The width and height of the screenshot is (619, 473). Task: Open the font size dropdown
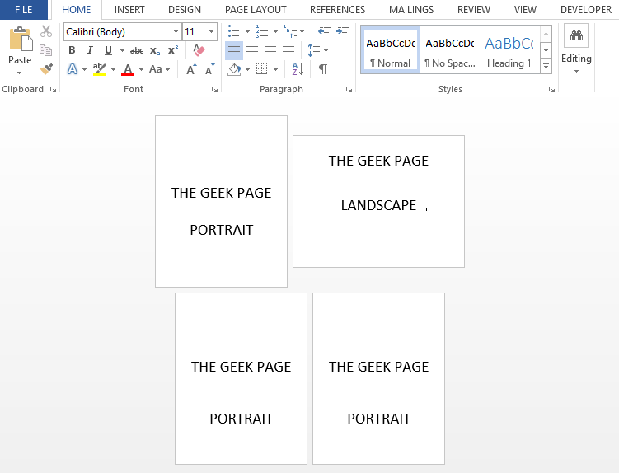212,31
